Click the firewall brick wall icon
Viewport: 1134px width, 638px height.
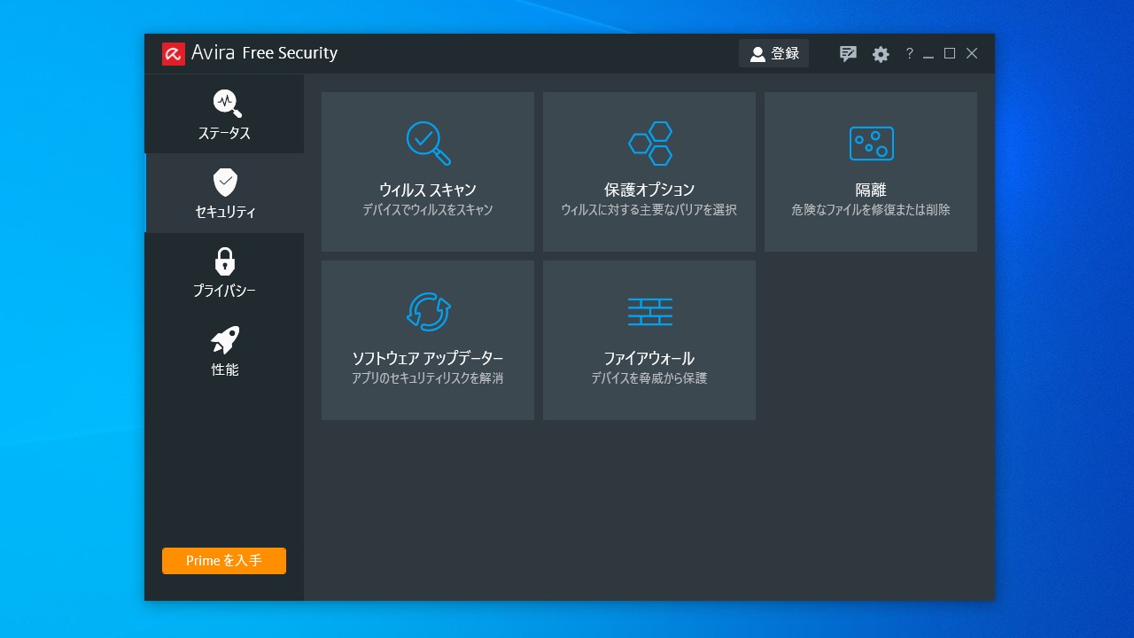pyautogui.click(x=650, y=312)
